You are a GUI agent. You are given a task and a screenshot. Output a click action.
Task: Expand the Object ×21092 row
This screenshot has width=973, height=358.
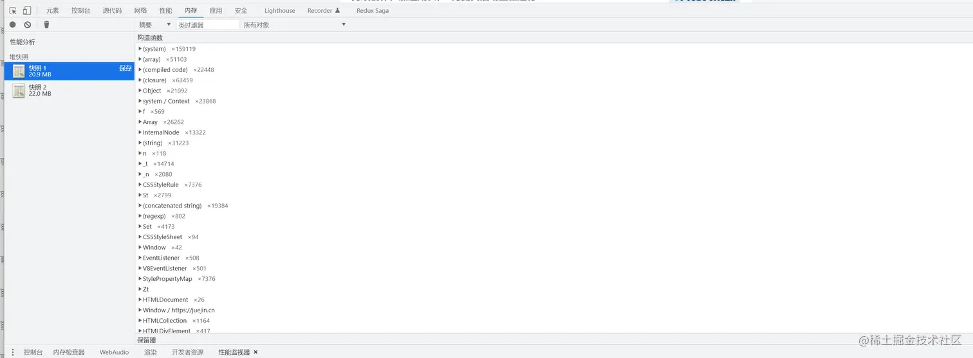click(x=140, y=91)
